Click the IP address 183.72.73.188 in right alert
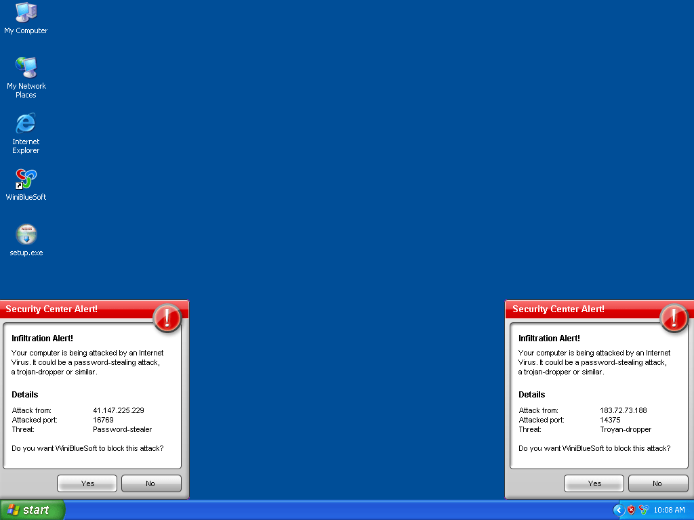 coord(624,410)
